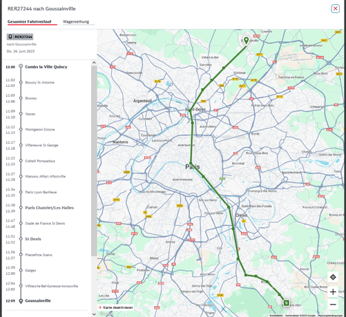
Task: Click route stop marker at Paris Chatelet on map
Action: point(191,163)
